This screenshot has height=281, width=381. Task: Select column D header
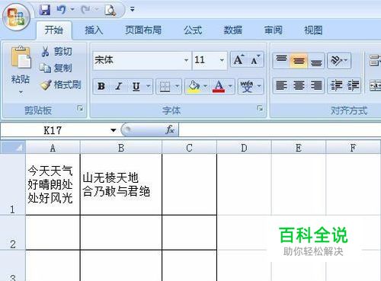coord(244,148)
